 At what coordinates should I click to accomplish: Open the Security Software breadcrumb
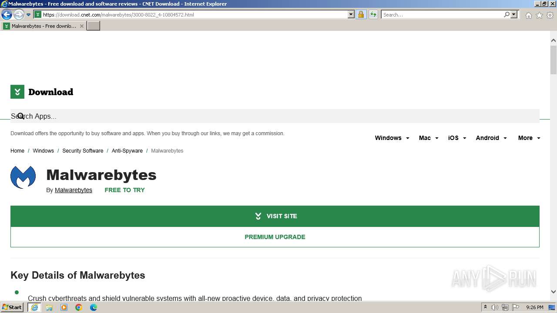(83, 151)
